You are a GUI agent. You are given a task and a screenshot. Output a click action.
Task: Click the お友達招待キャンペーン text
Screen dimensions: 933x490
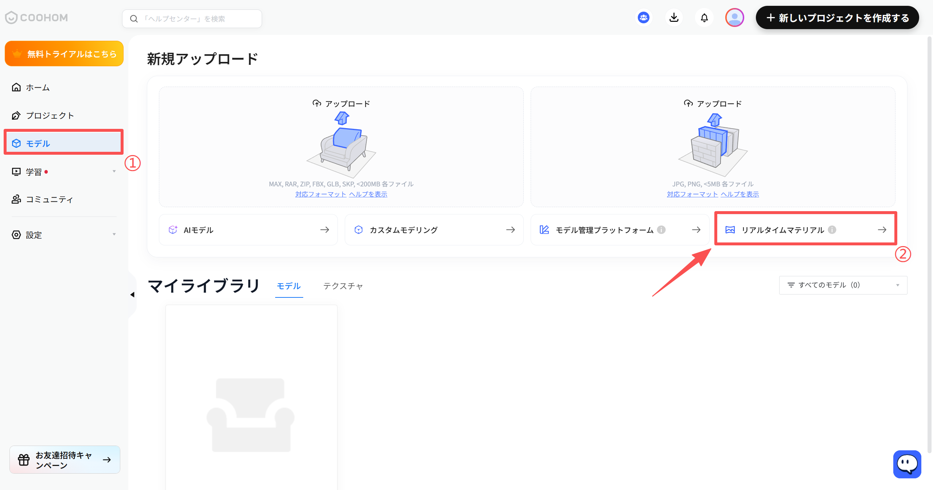[64, 460]
